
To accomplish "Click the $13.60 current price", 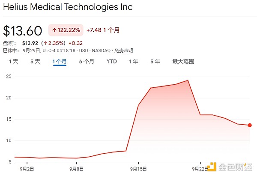I will click(x=23, y=31).
